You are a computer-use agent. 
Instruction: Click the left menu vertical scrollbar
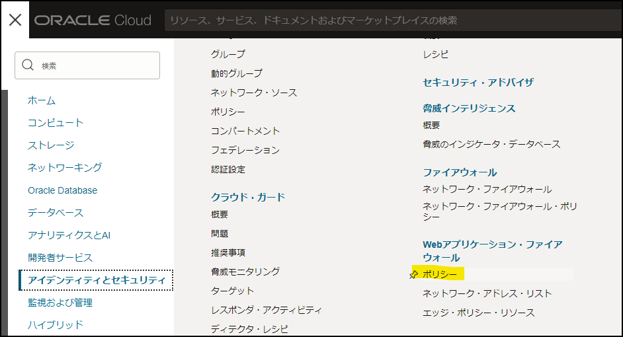(x=5, y=213)
